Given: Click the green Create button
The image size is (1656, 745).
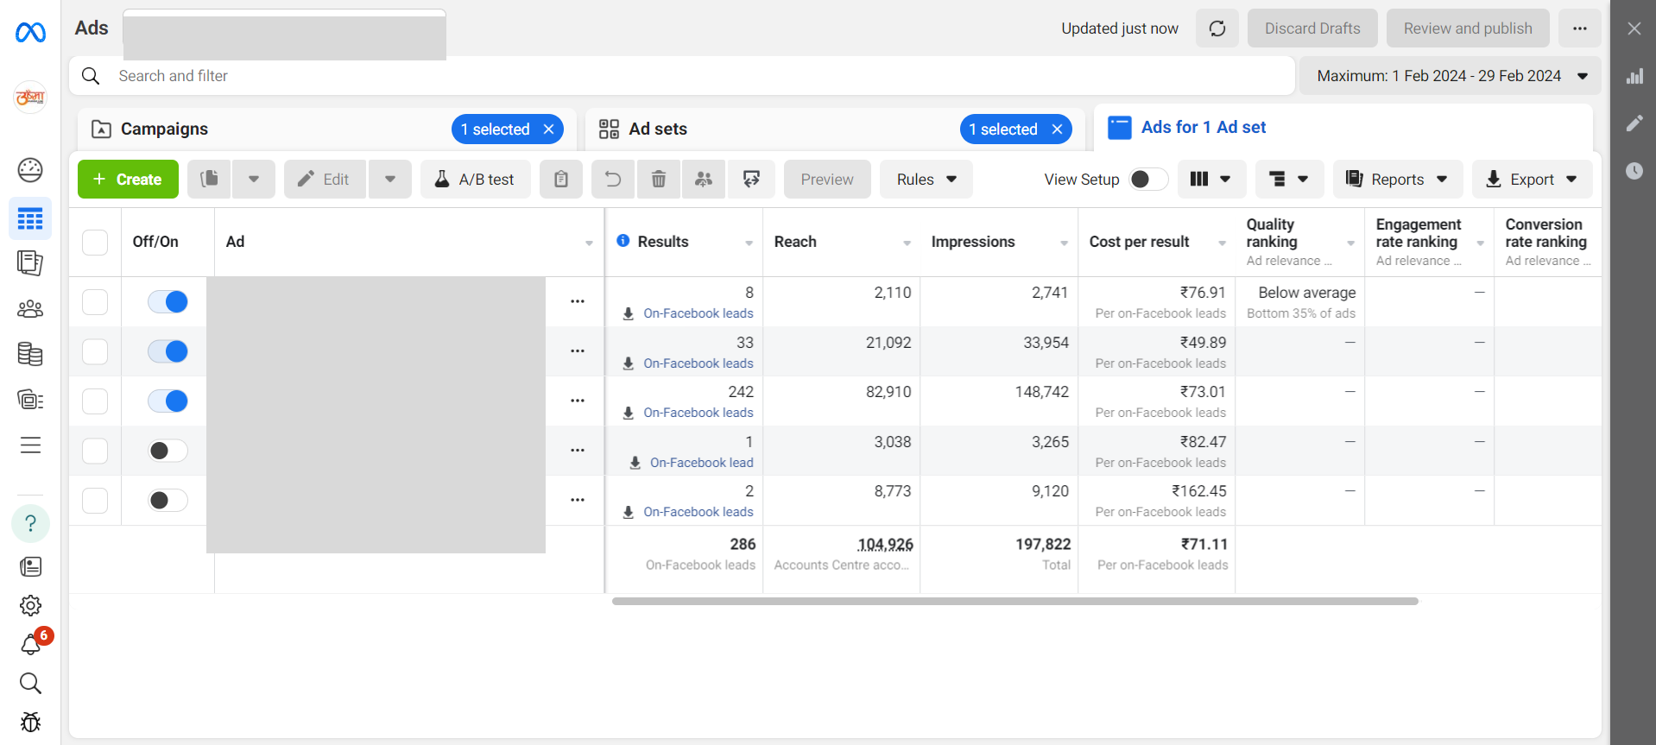Looking at the screenshot, I should tap(128, 179).
